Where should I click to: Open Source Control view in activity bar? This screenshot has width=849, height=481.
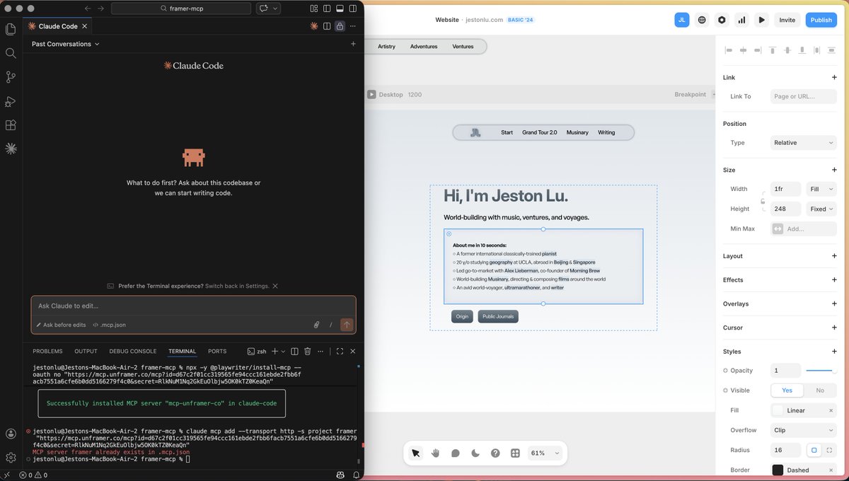point(11,77)
